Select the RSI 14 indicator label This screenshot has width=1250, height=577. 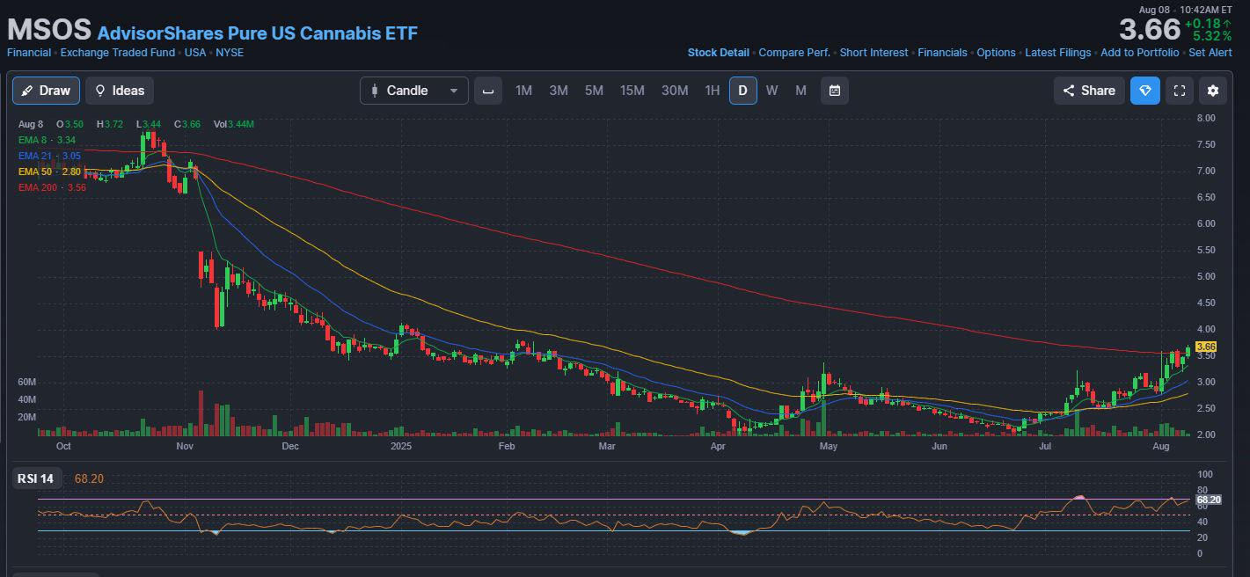point(36,479)
